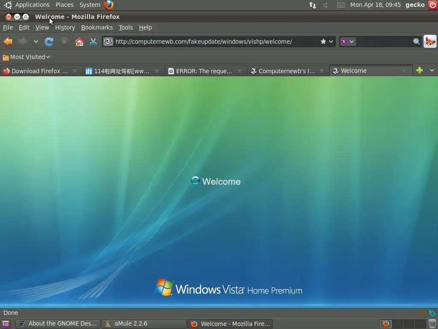Viewport: 438px width, 329px height.
Task: Click the Ubuntu logo in the top panel
Action: [x=8, y=5]
